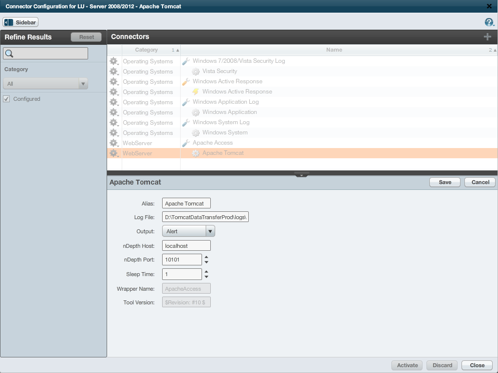Screen dimensions: 498x373
Task: Edit the Alias field
Action: tap(186, 204)
